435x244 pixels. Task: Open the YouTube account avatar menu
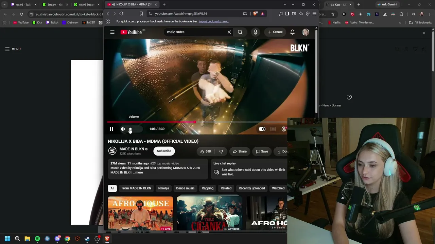pyautogui.click(x=306, y=32)
